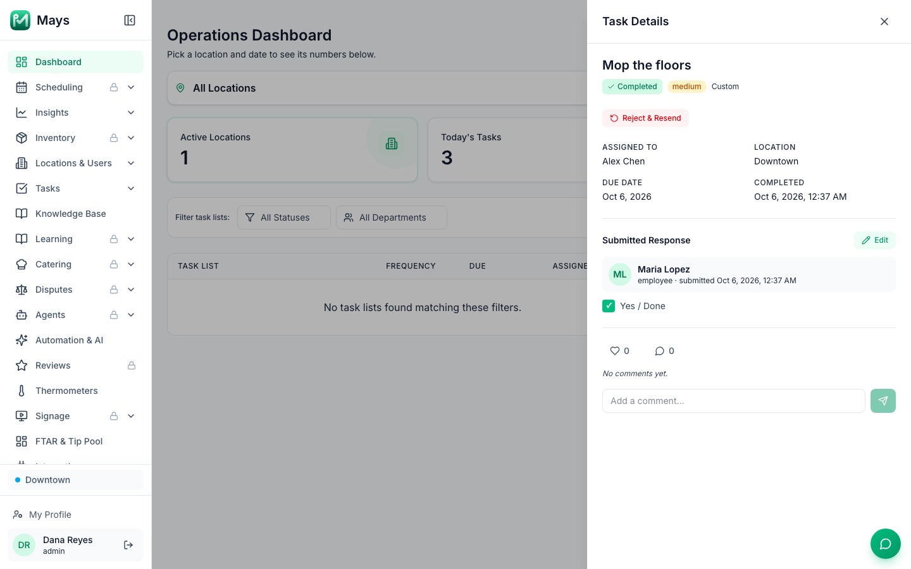The width and height of the screenshot is (911, 569).
Task: Click Reject & Resend button
Action: coord(645,118)
